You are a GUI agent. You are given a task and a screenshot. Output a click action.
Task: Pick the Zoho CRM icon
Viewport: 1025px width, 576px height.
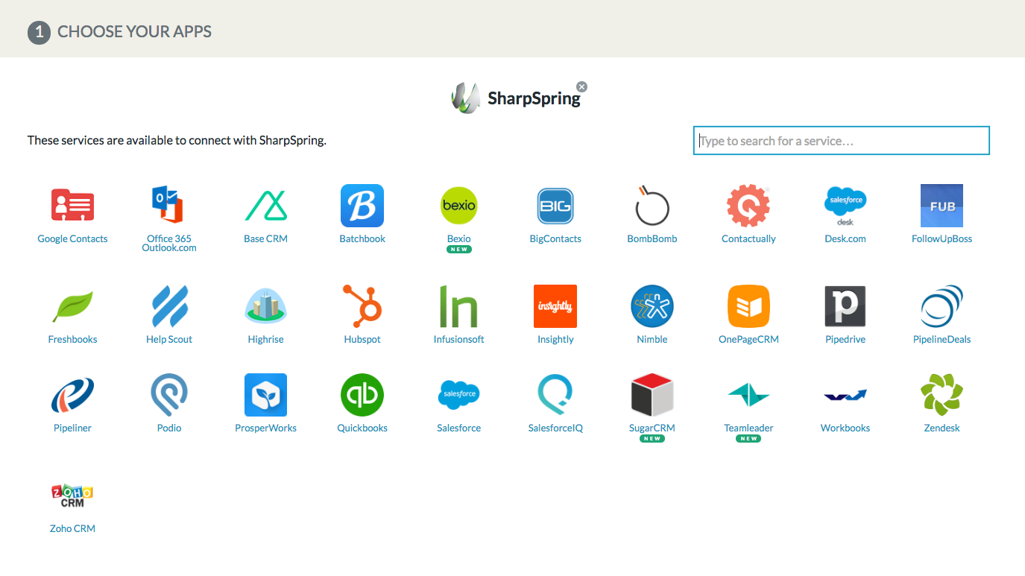point(72,496)
